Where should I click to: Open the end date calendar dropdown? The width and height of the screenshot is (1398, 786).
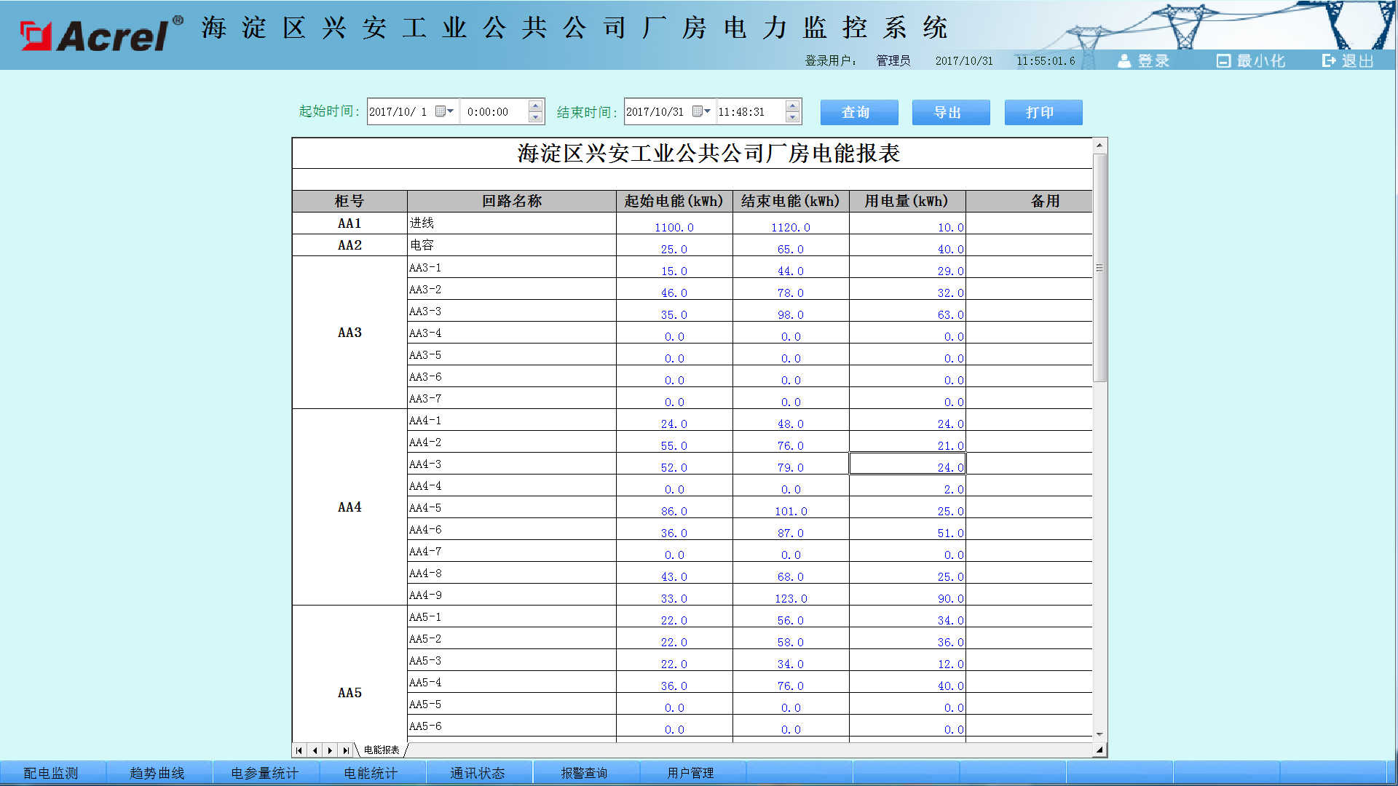click(x=702, y=111)
